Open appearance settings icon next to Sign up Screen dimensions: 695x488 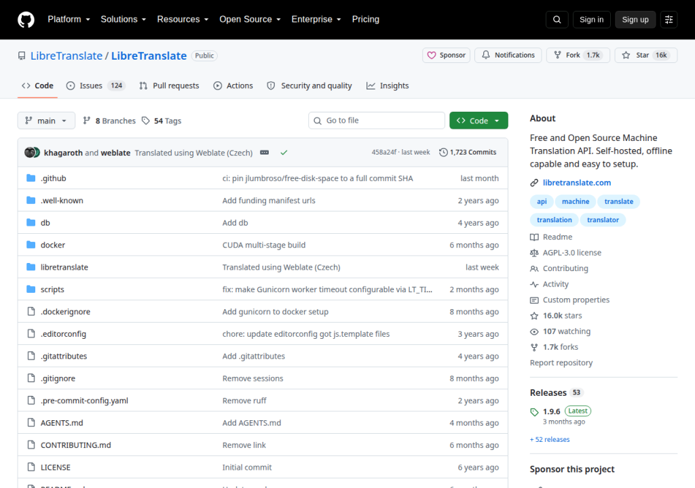point(669,20)
